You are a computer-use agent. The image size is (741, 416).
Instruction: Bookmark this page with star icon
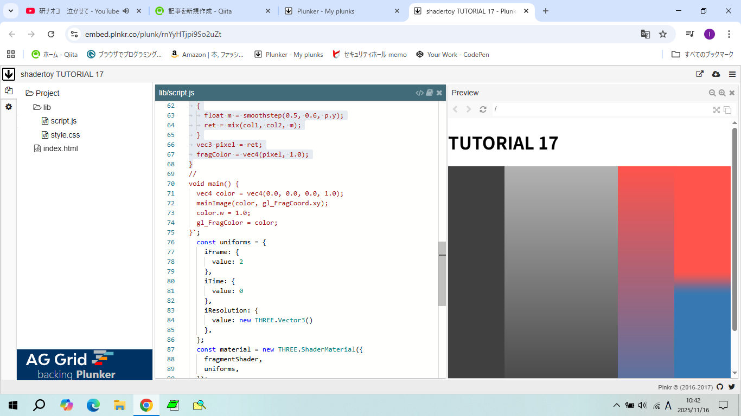click(x=663, y=34)
